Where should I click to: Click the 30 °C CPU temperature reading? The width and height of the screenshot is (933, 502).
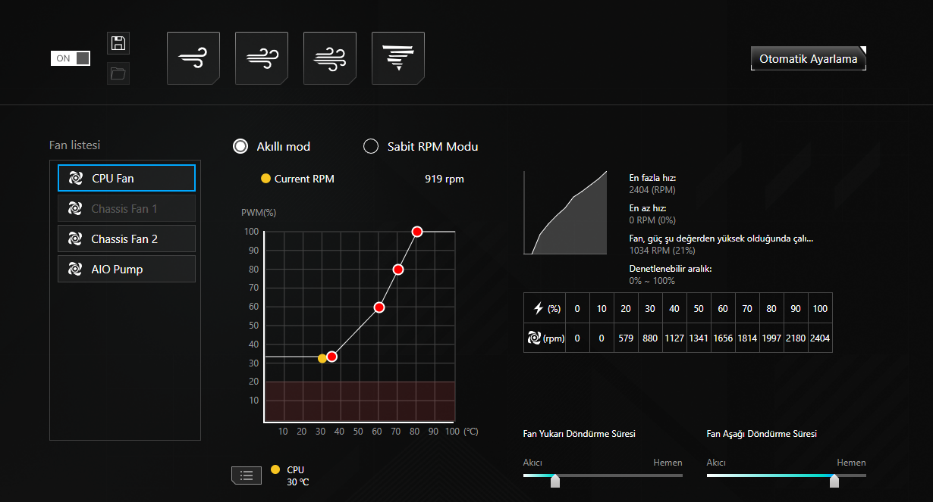point(297,482)
